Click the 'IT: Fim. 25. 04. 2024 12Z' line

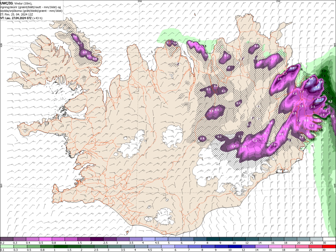click(17, 14)
